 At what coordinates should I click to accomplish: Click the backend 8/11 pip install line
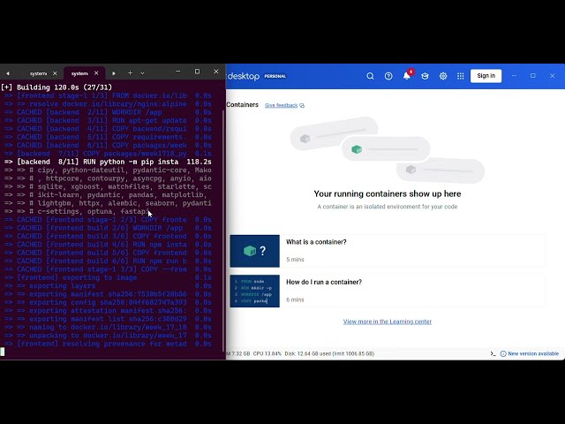pyautogui.click(x=108, y=162)
